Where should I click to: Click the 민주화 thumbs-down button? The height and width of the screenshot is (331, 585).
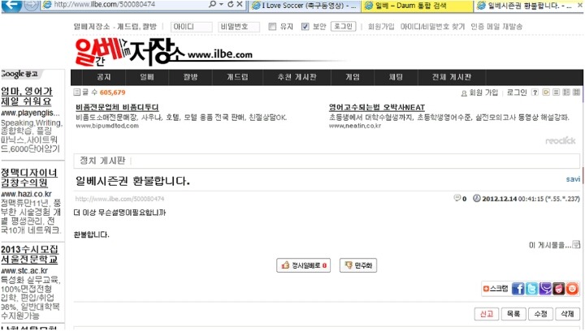[358, 265]
